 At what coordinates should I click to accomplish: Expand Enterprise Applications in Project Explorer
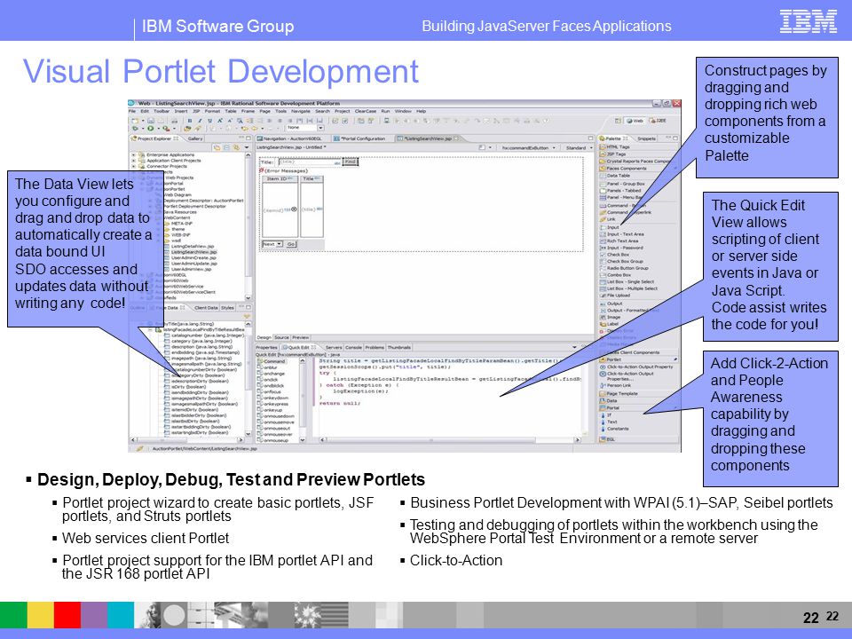(133, 154)
